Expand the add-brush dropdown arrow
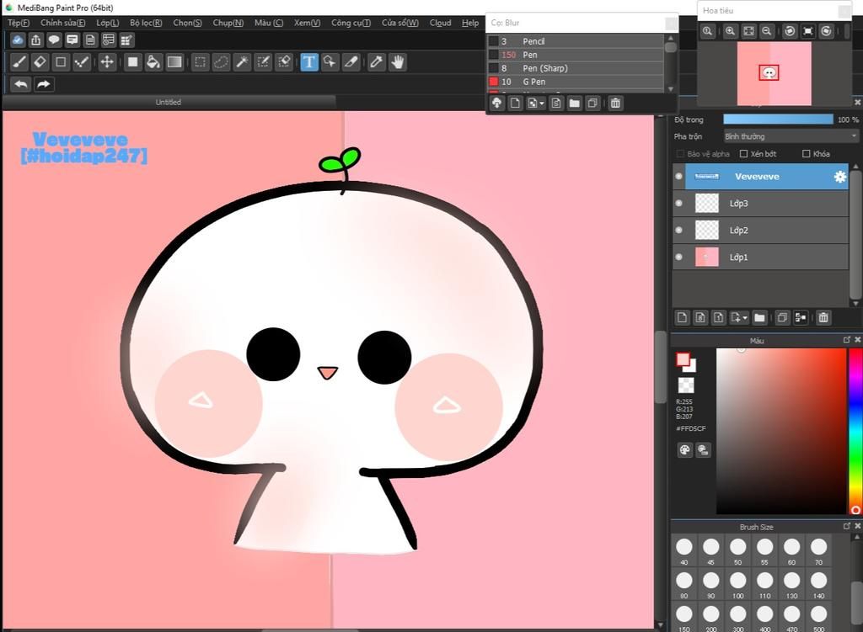 (x=542, y=104)
